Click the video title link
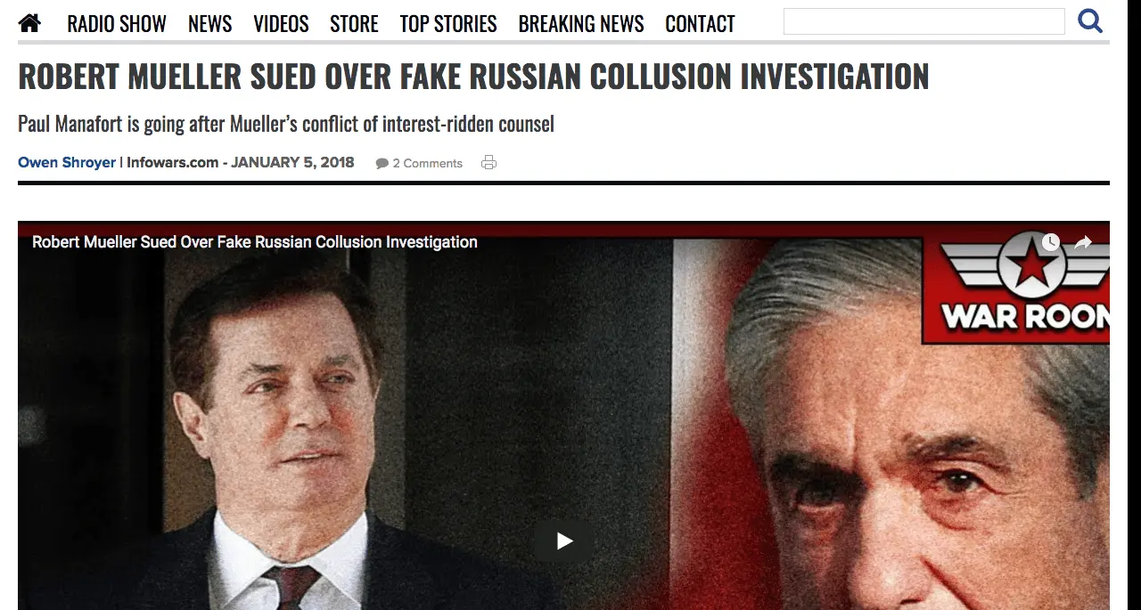The image size is (1141, 610). click(x=255, y=242)
